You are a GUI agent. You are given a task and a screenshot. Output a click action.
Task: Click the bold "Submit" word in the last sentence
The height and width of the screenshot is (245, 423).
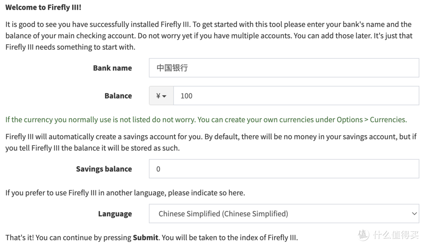tap(145, 238)
